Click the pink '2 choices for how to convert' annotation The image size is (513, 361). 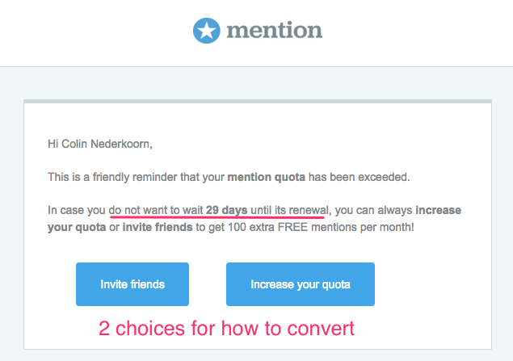(x=226, y=328)
